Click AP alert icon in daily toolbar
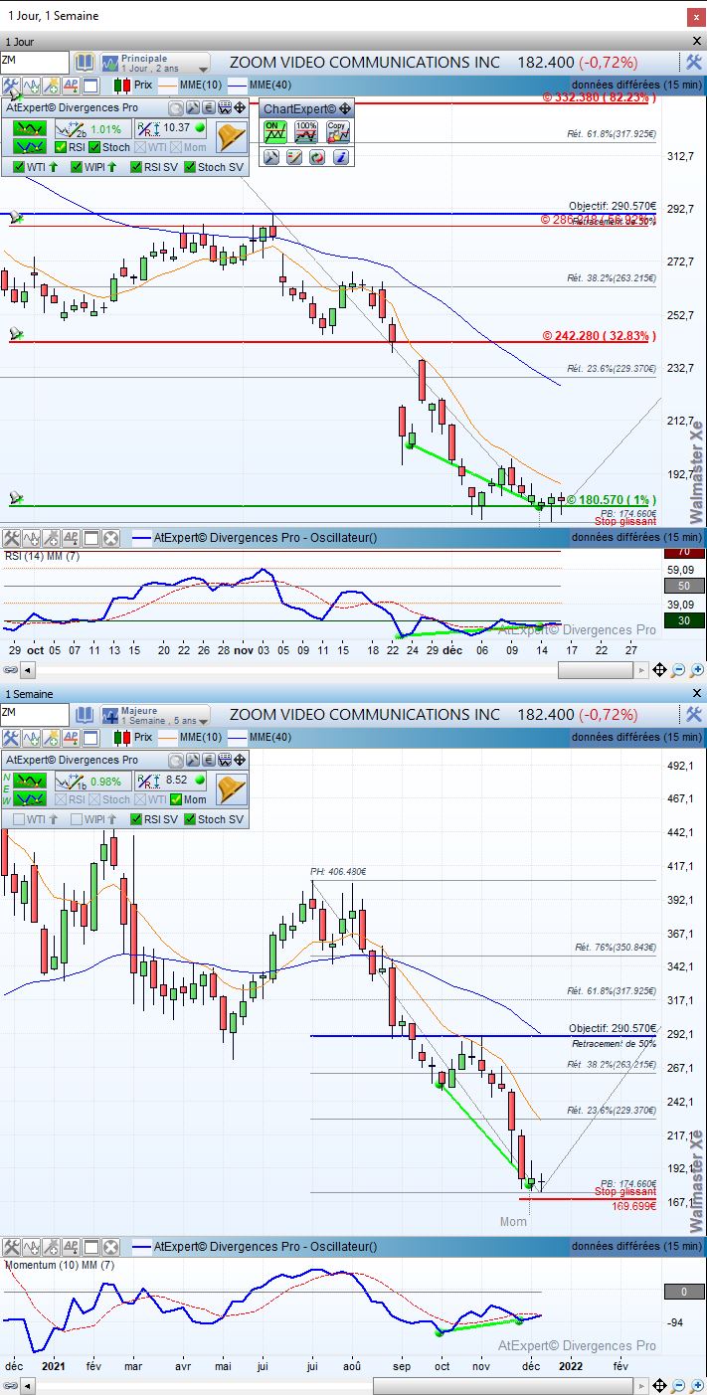707x1395 pixels. point(71,86)
